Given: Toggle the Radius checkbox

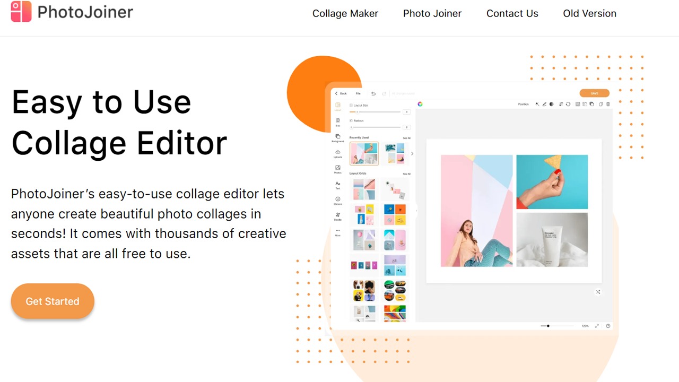Looking at the screenshot, I should pos(351,120).
